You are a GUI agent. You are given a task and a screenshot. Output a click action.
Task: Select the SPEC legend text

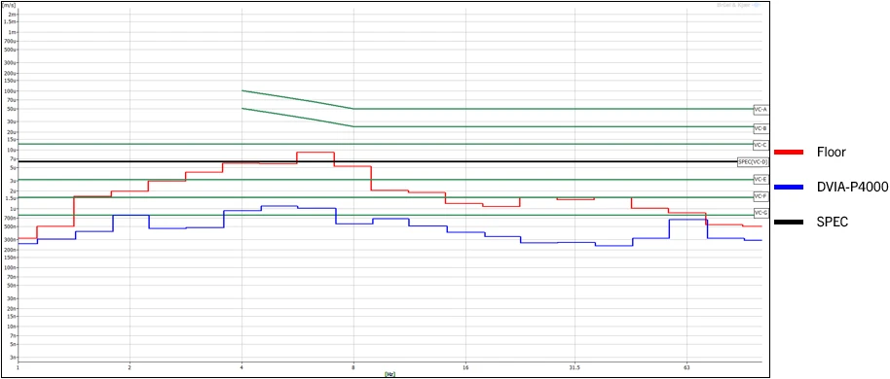point(833,223)
